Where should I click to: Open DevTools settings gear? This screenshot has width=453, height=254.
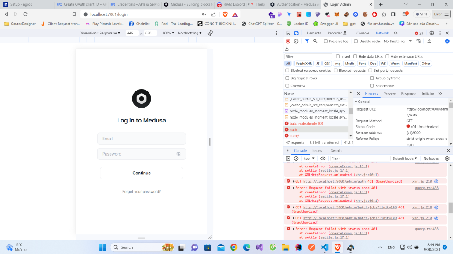(431, 33)
